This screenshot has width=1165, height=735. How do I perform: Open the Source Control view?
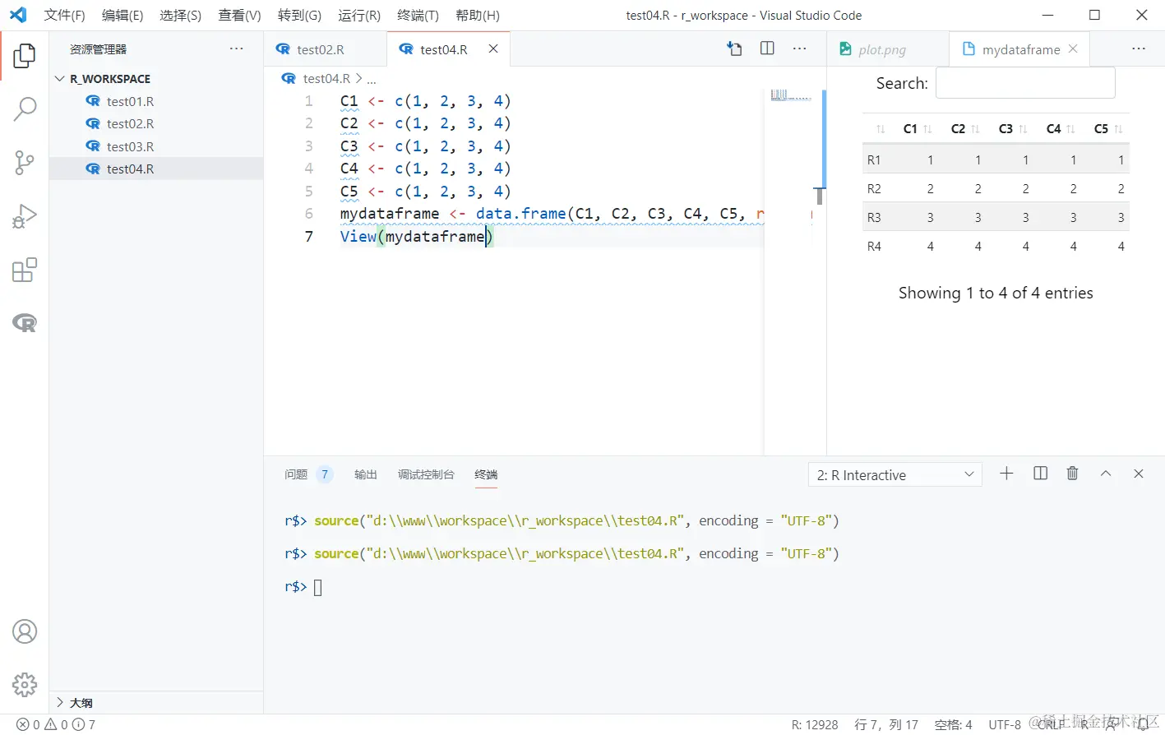point(25,163)
